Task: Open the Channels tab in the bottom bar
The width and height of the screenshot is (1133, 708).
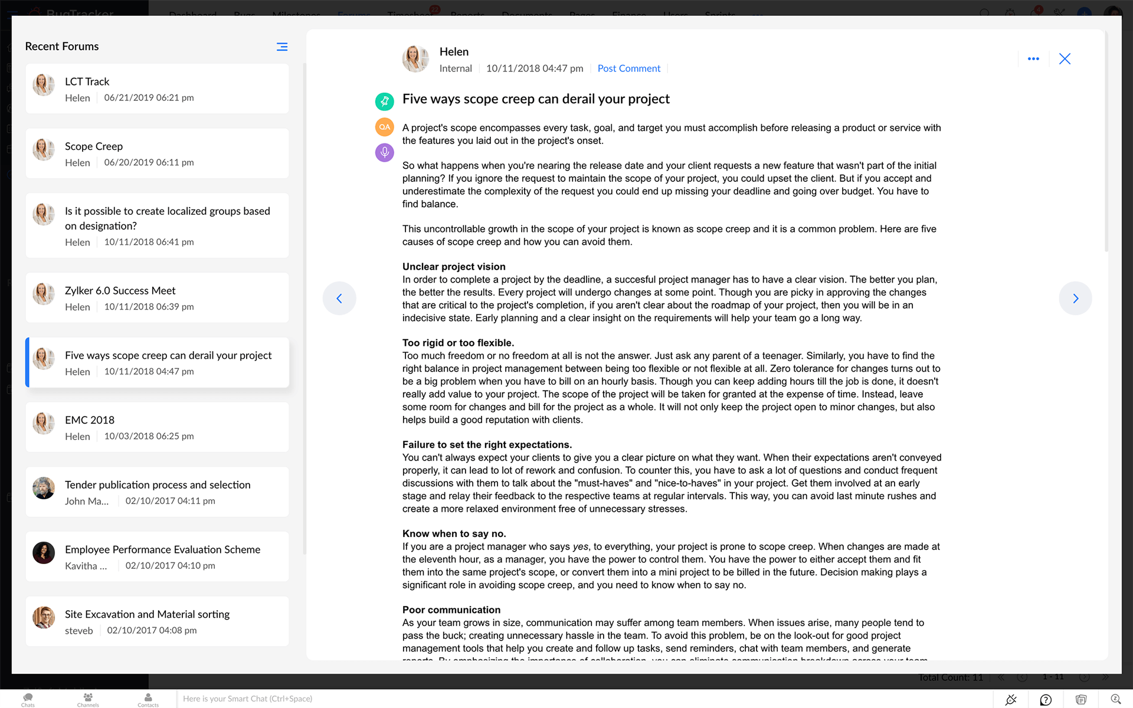Action: click(x=88, y=700)
